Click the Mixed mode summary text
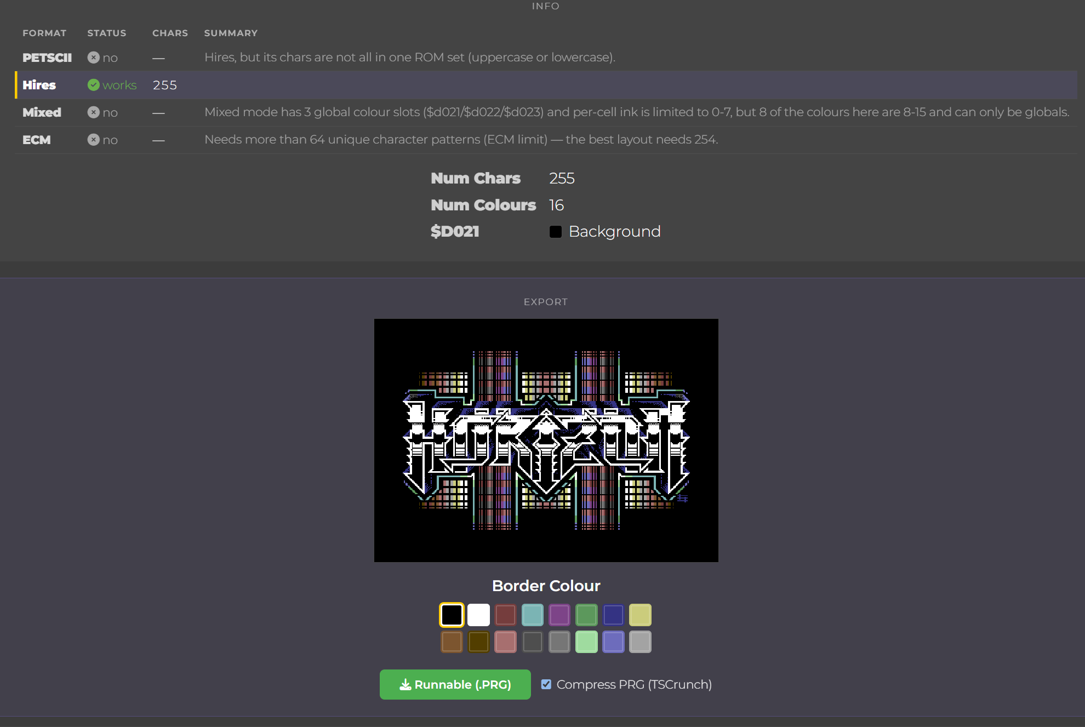The image size is (1085, 727). (637, 112)
